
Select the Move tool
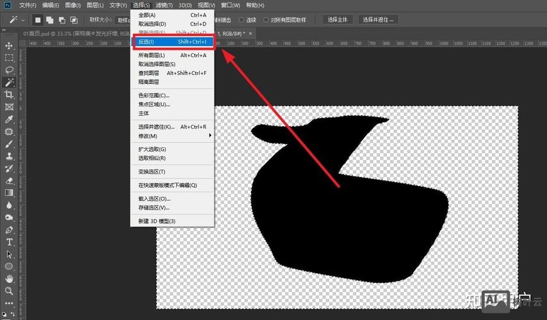tap(9, 45)
